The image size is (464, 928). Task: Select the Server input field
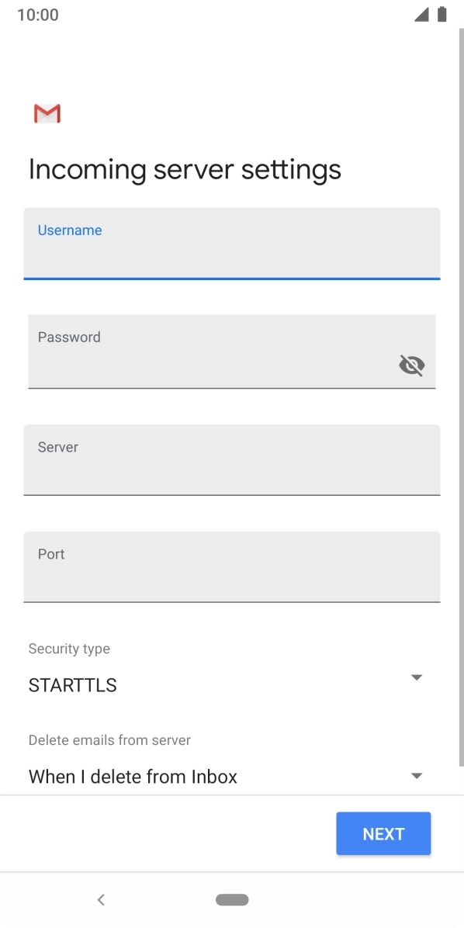pos(232,459)
